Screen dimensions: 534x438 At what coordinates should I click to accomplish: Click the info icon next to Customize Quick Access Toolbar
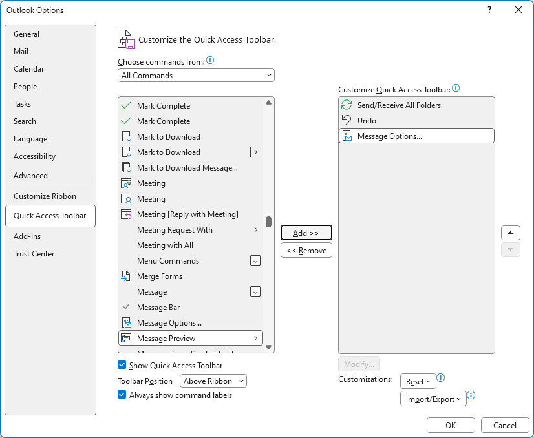pos(456,88)
